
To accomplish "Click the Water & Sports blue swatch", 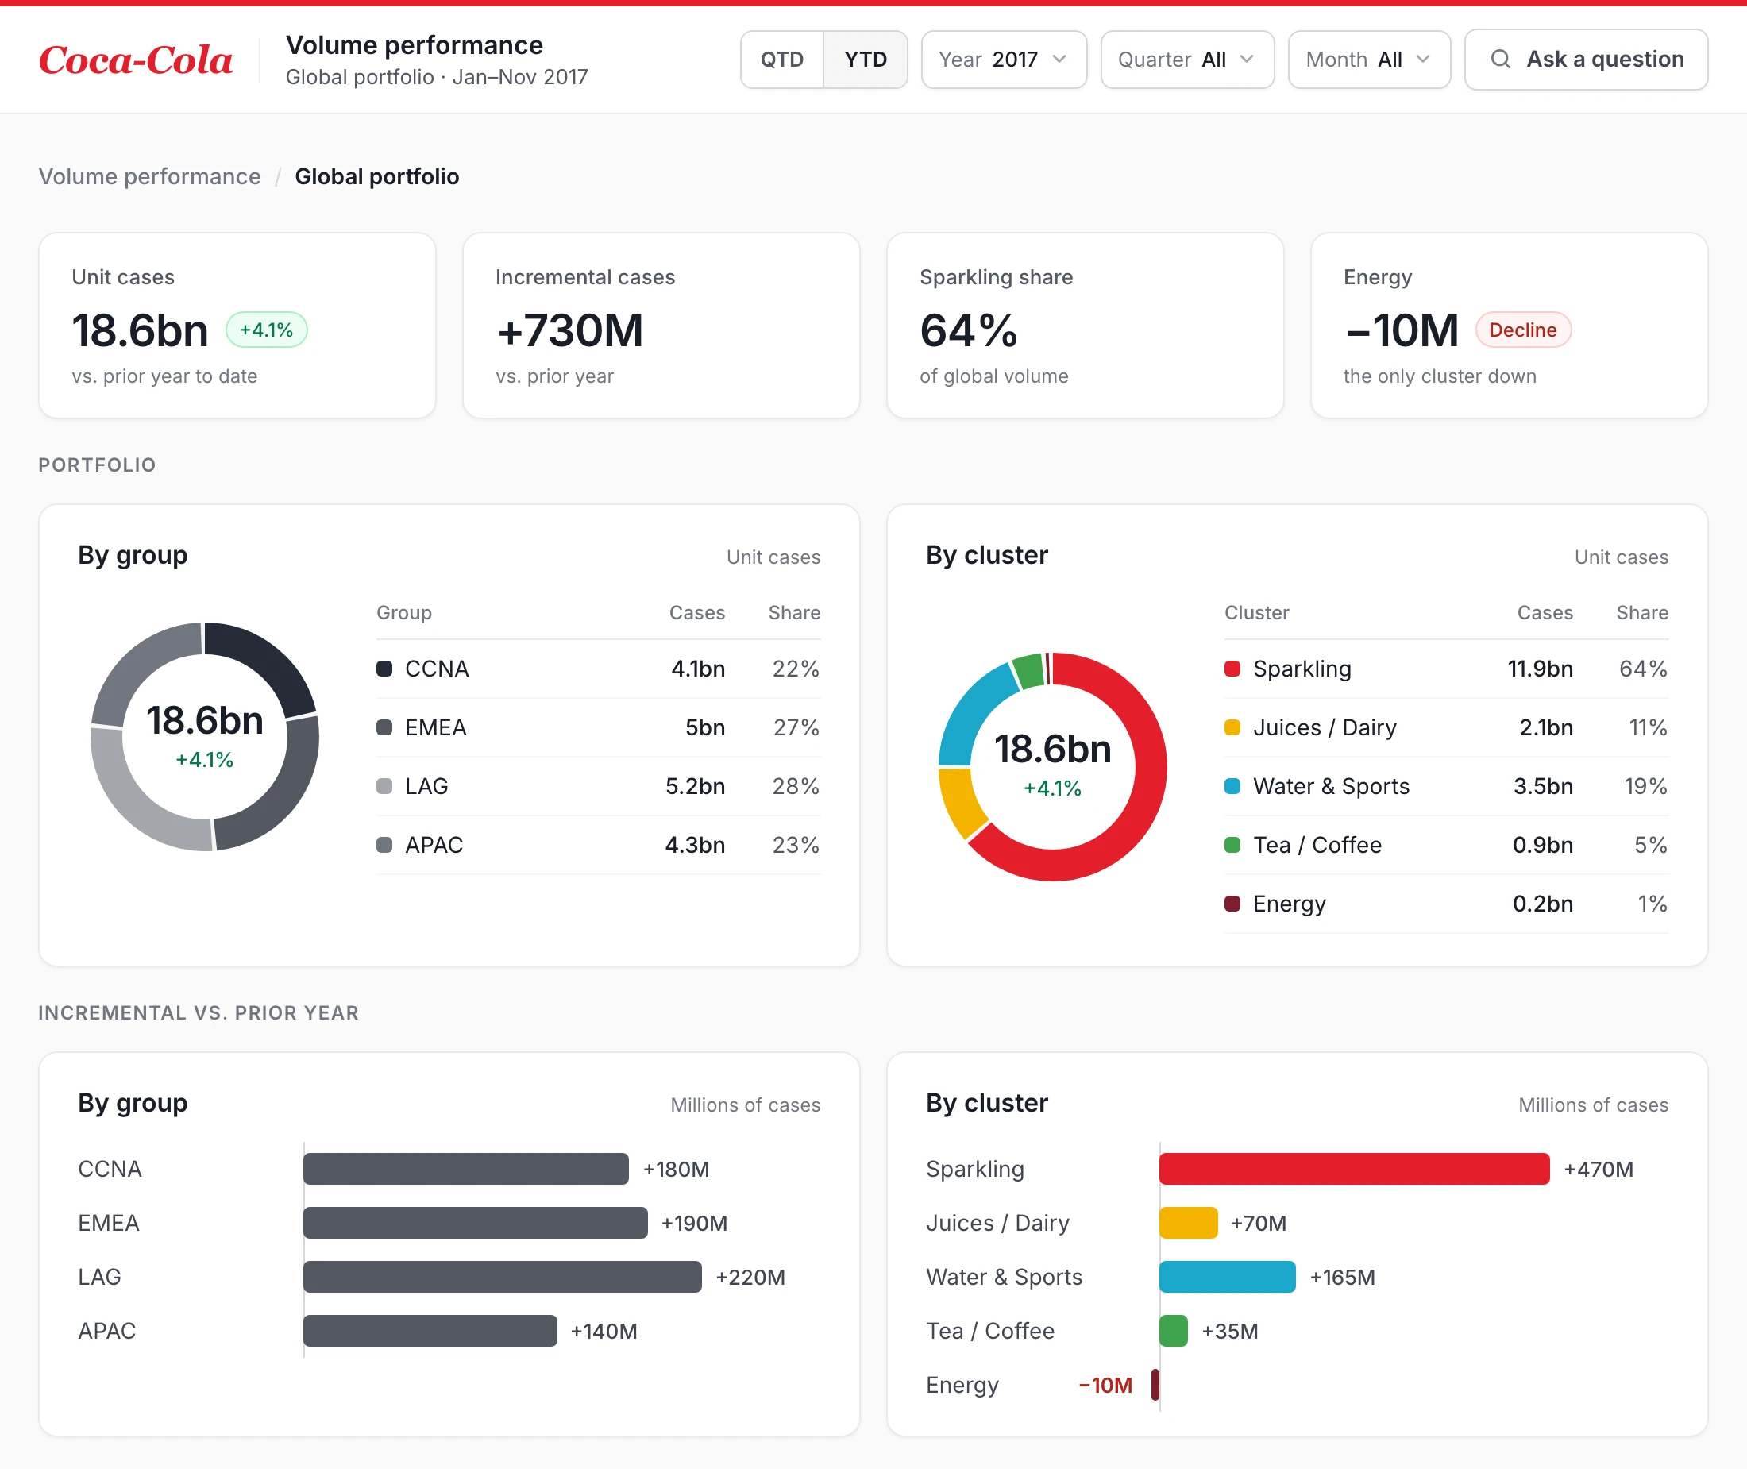I will point(1232,786).
